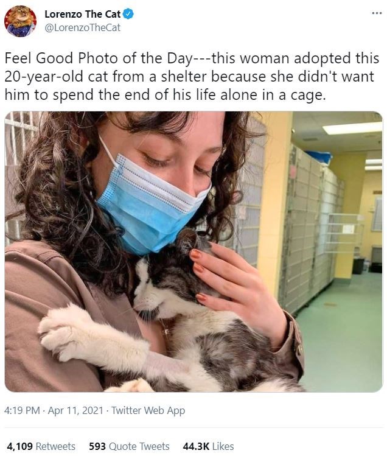Viewport: 387px width, 456px height.
Task: Open the Twitter Web App source link
Action: click(148, 410)
